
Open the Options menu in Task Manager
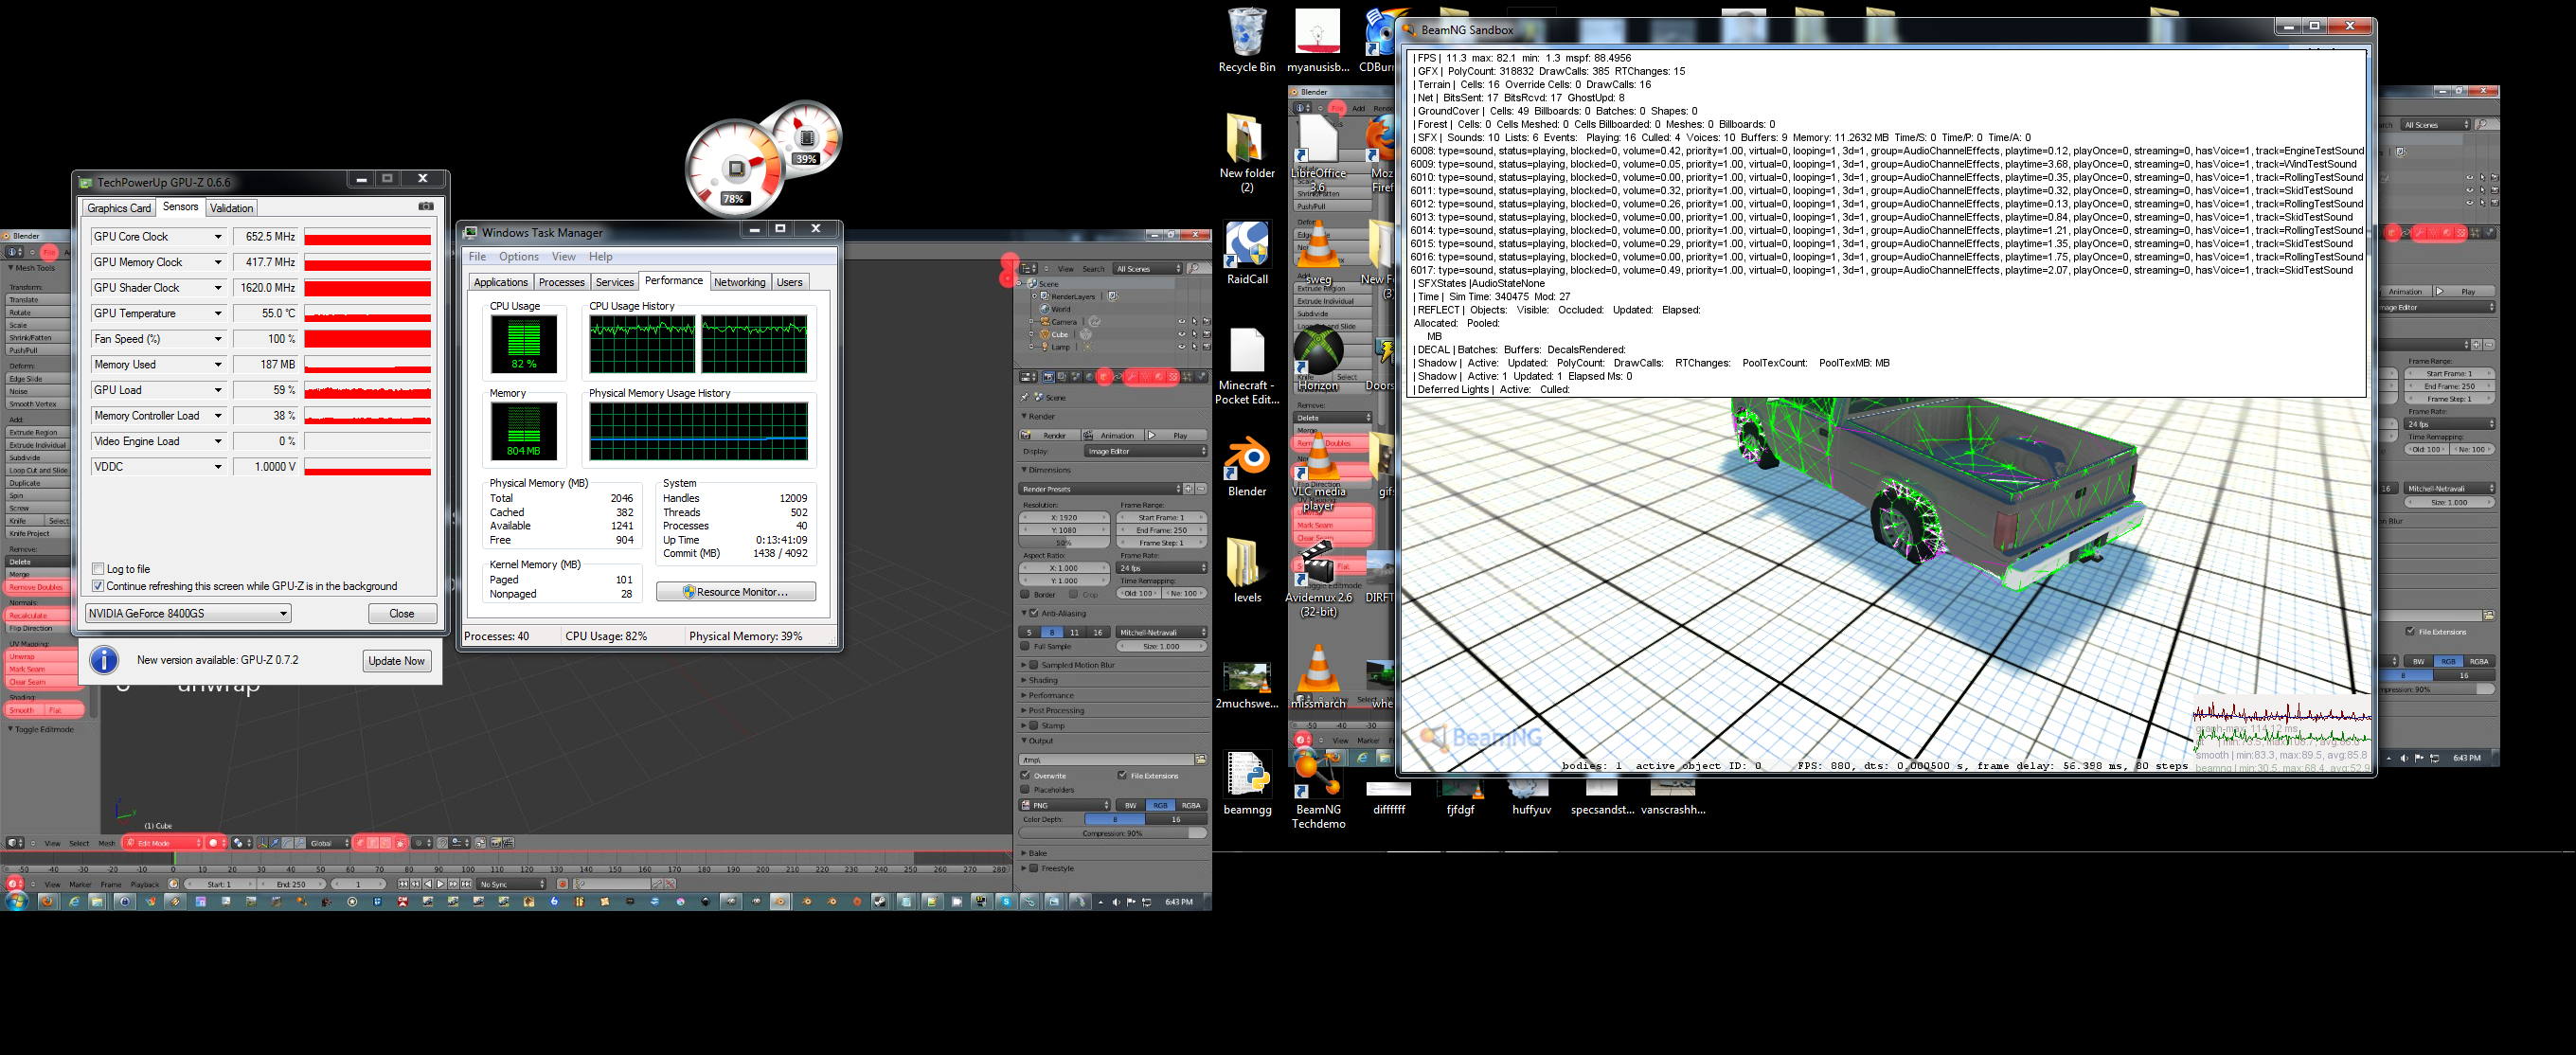[518, 257]
